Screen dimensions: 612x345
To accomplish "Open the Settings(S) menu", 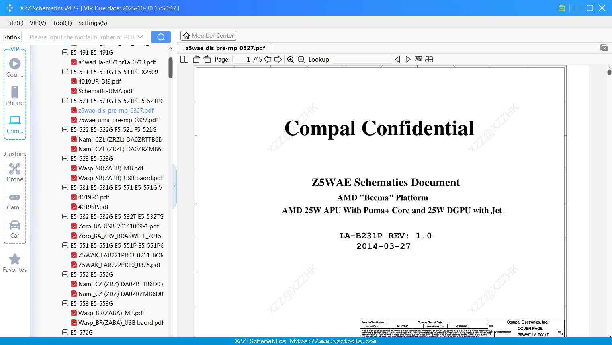I will tap(93, 23).
